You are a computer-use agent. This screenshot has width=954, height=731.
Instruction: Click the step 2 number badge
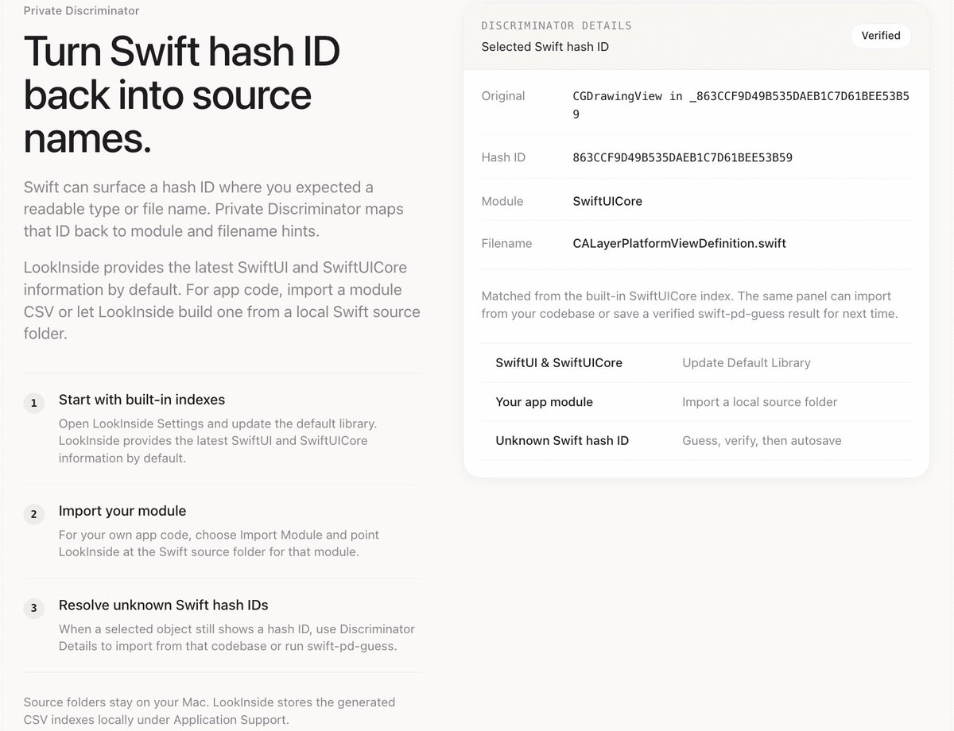coord(33,514)
